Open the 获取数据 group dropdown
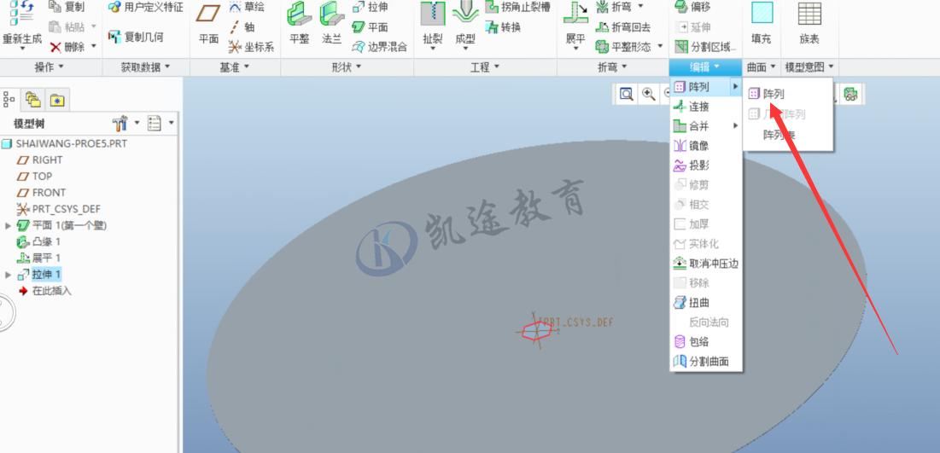940x453 pixels. tap(146, 67)
